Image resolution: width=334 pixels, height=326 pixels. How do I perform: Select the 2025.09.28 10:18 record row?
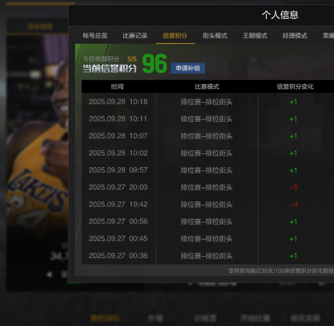point(208,102)
